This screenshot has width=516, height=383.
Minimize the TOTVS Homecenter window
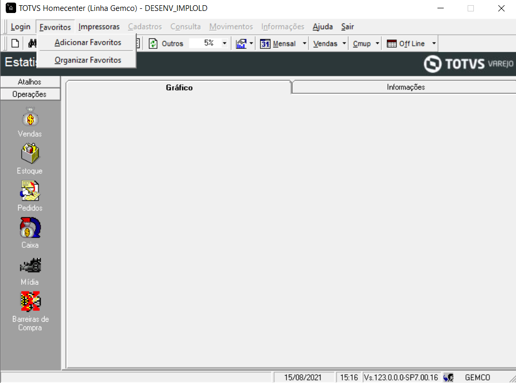pyautogui.click(x=440, y=8)
